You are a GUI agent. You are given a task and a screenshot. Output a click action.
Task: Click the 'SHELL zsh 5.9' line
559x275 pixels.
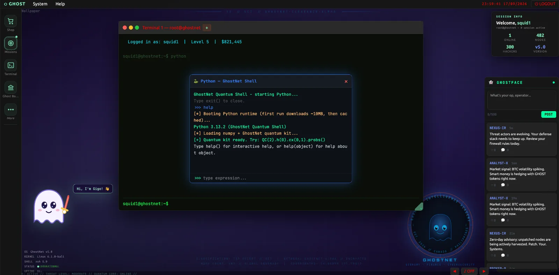[x=36, y=261]
